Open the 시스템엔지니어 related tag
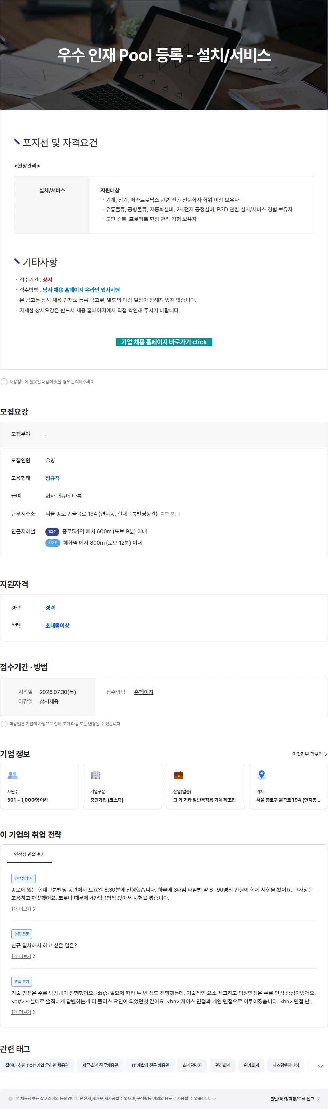The width and height of the screenshot is (328, 1109). coord(285,1065)
